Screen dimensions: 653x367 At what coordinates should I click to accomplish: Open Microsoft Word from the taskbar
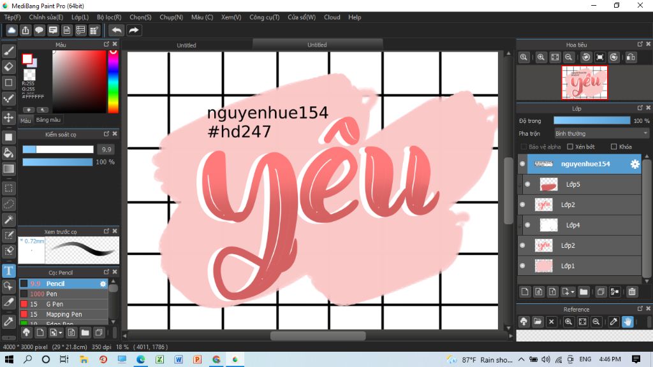click(179, 359)
